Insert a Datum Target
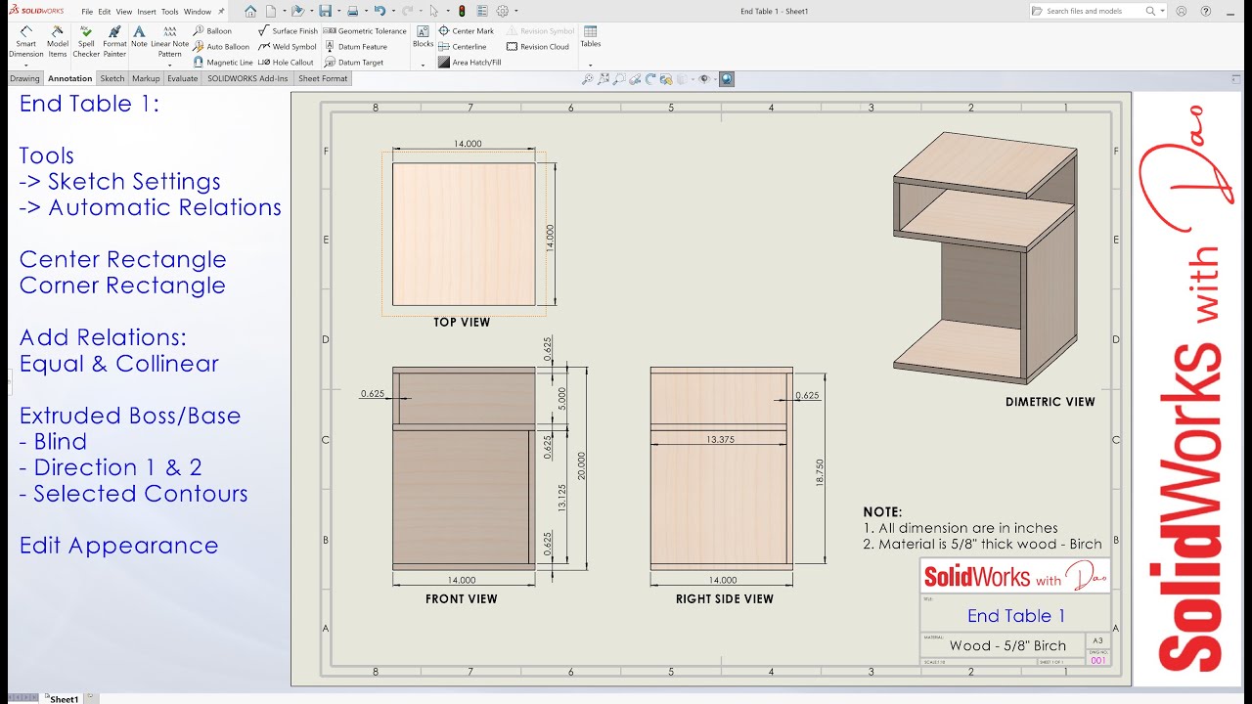Image resolution: width=1252 pixels, height=704 pixels. point(353,63)
